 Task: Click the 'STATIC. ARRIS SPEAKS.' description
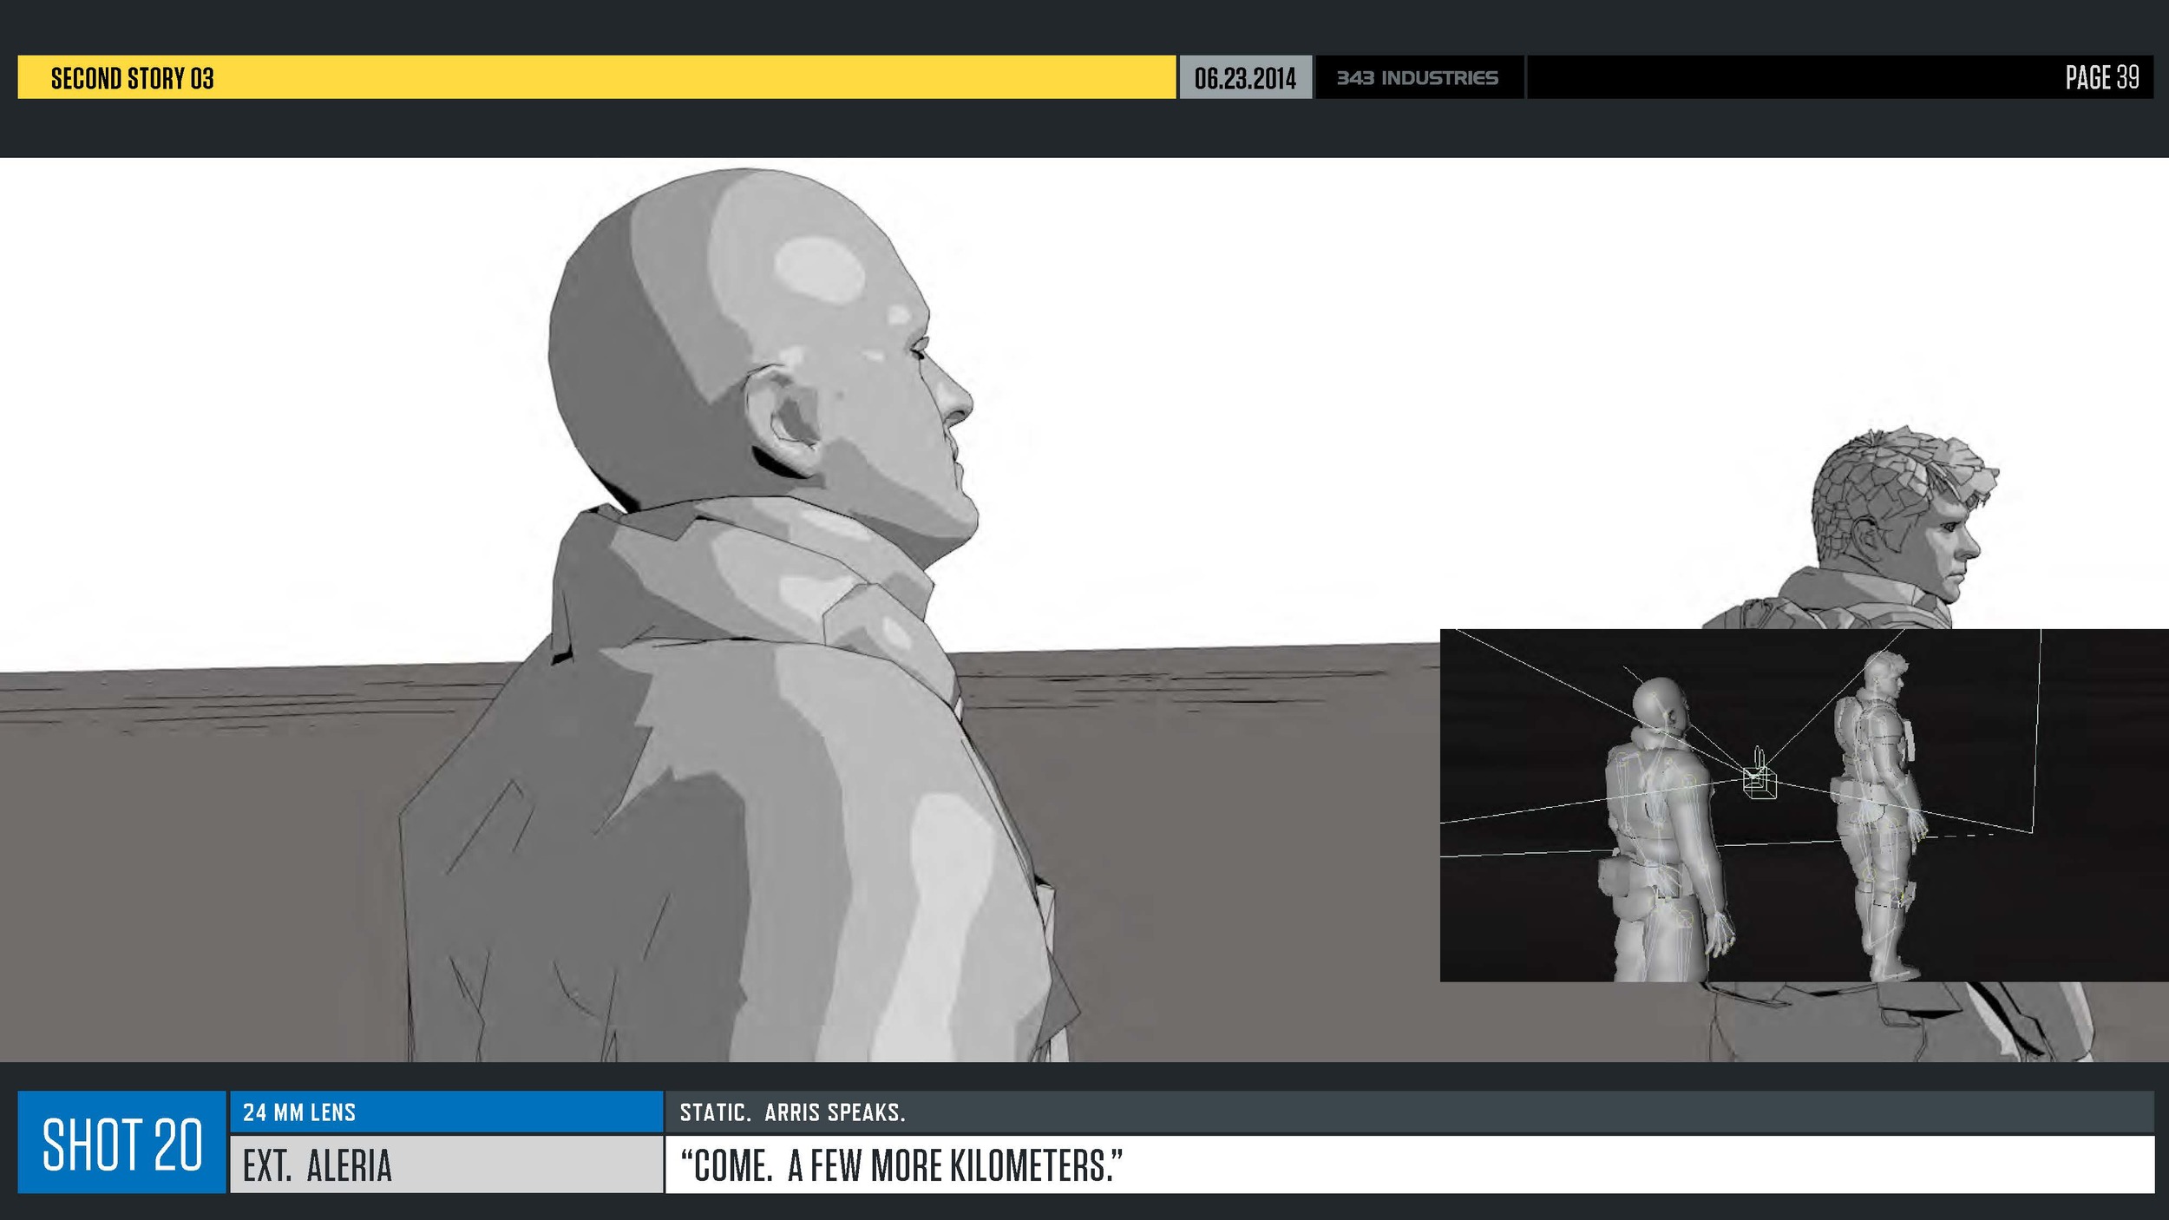(x=792, y=1112)
